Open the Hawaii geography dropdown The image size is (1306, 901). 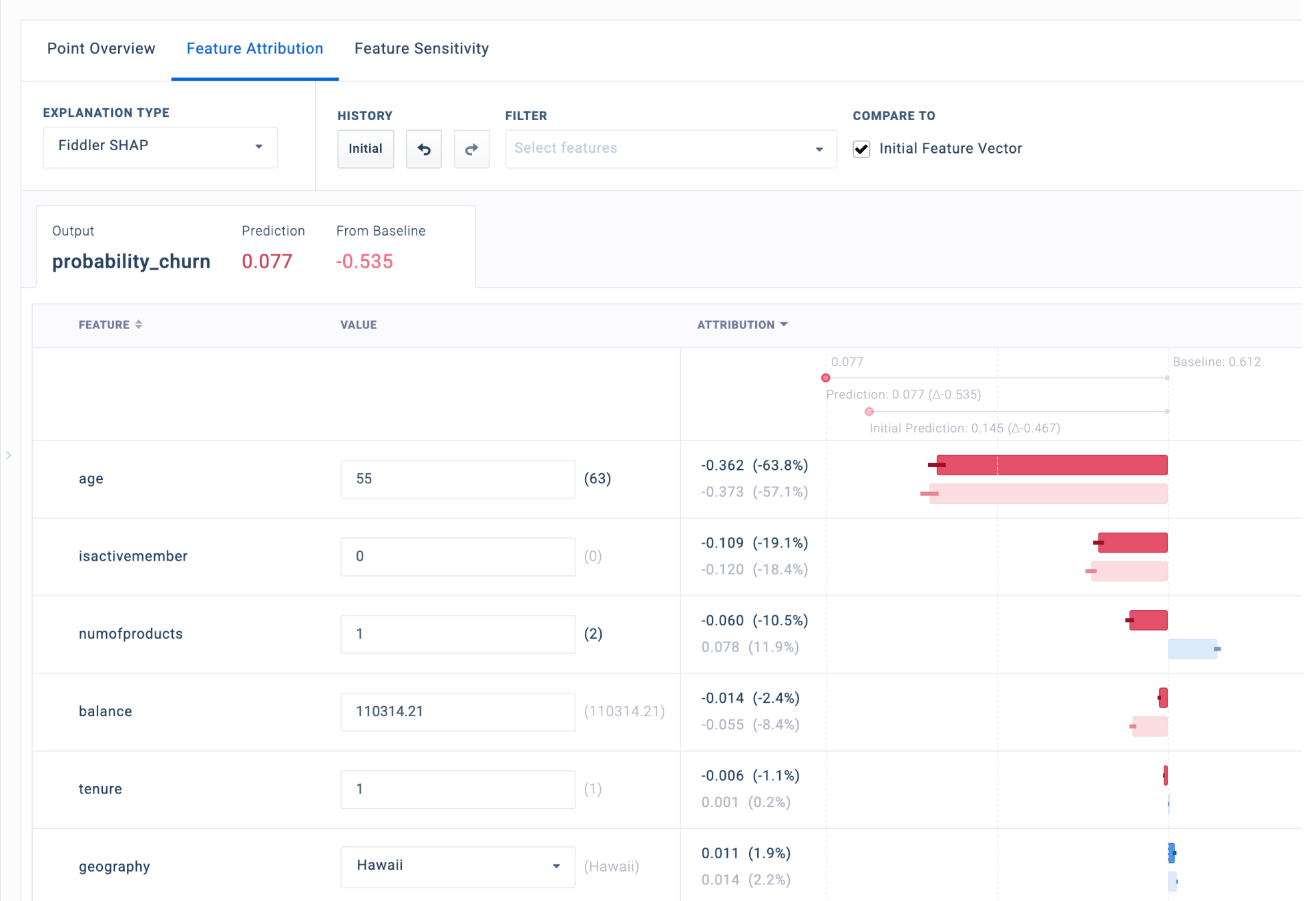pos(457,866)
